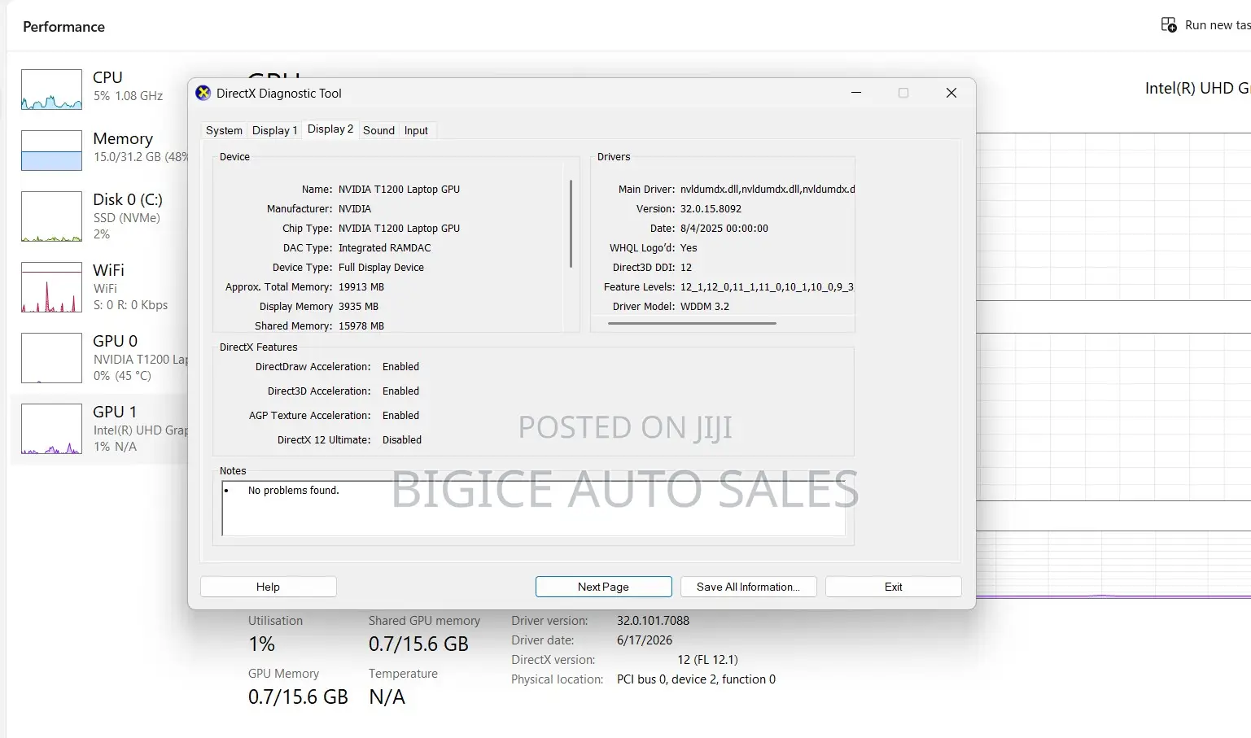Click the Help button
1251x738 pixels.
pos(268,587)
